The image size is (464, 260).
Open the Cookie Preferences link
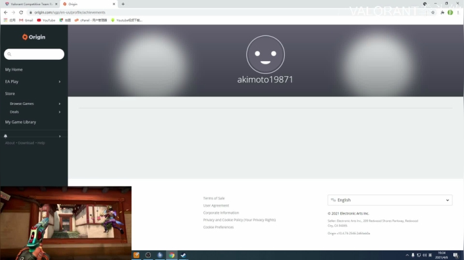pos(218,227)
